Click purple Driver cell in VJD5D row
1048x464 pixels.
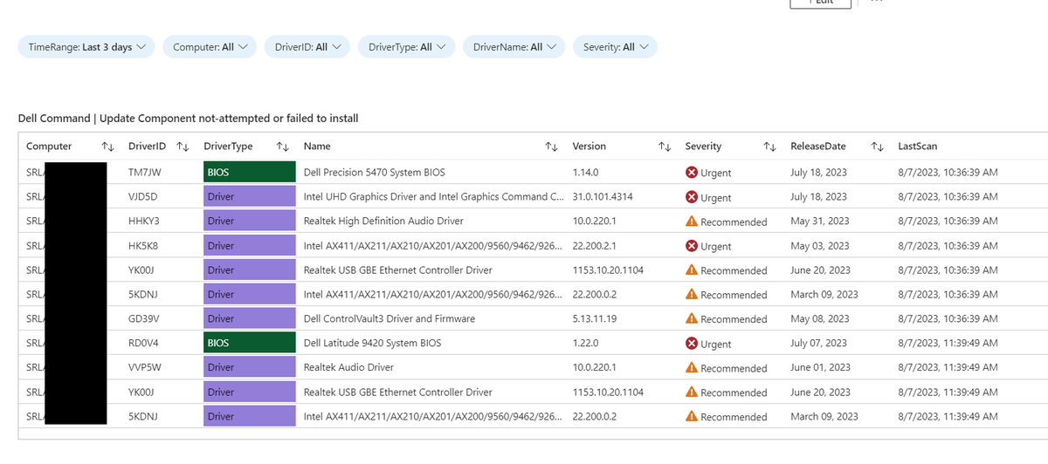tap(249, 197)
